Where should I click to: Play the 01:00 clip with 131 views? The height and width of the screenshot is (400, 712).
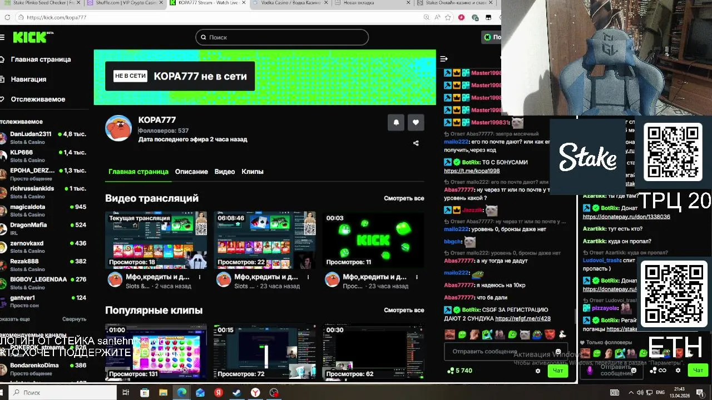[x=156, y=352]
